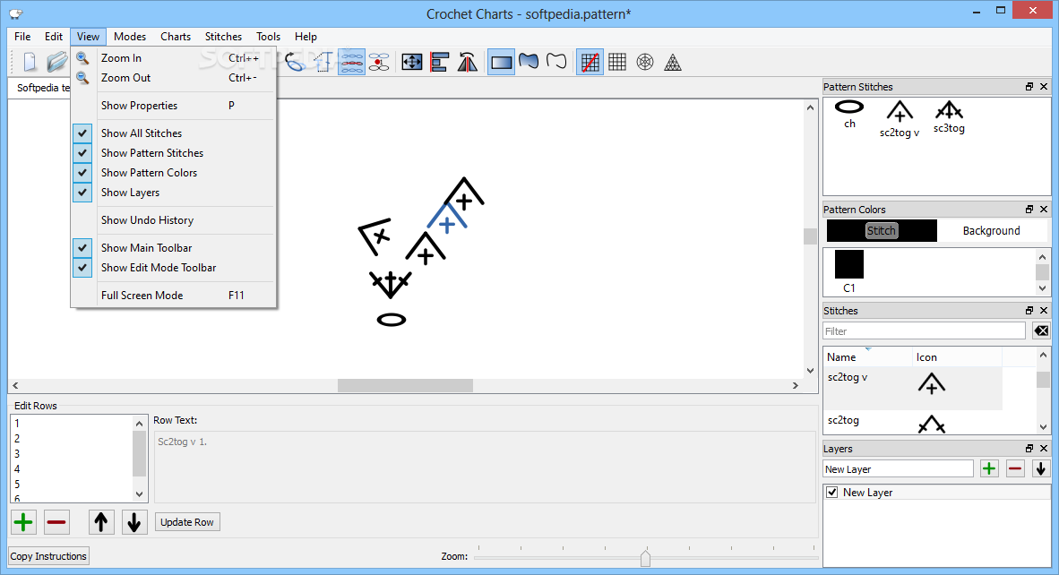The image size is (1059, 575).
Task: Toggle Show Pattern Colors option
Action: (173, 172)
